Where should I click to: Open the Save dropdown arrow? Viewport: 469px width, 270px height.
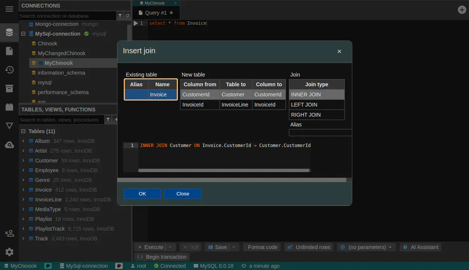coord(234,247)
